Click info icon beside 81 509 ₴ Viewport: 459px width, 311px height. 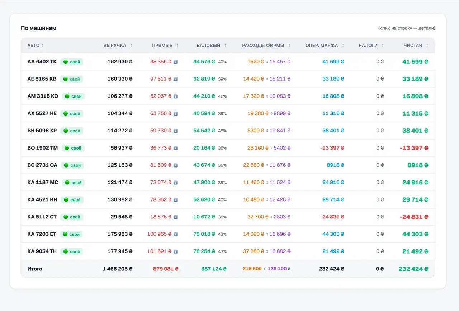click(x=175, y=165)
